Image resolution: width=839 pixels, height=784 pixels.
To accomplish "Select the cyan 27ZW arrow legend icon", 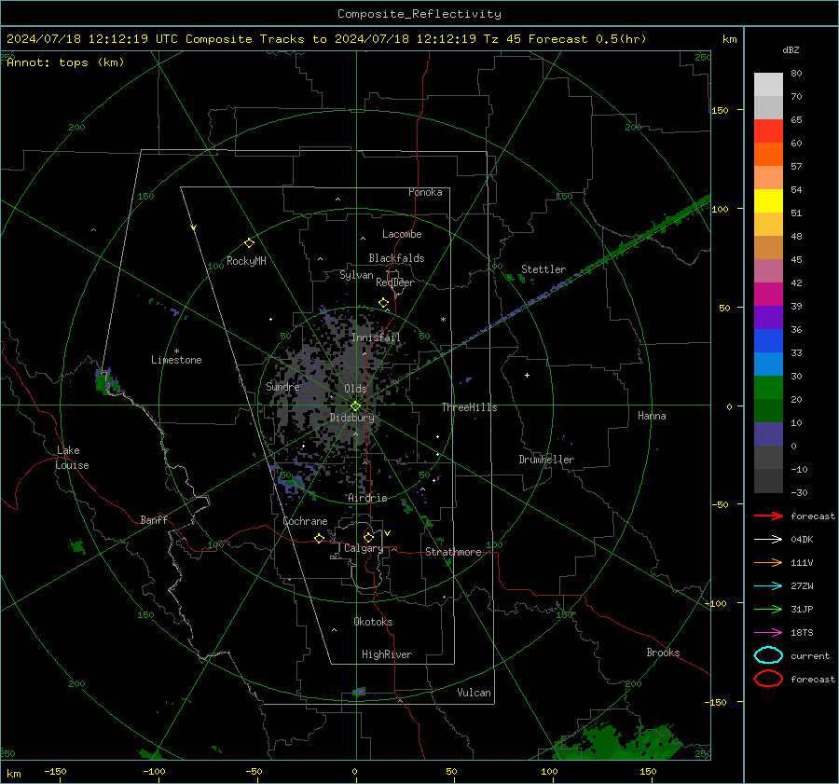I will point(768,586).
